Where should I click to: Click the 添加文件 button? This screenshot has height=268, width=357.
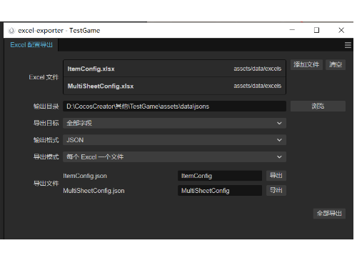(306, 64)
